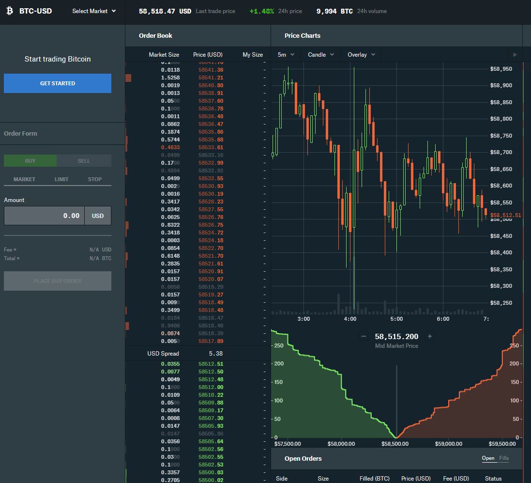
Task: Select bid price 58512.00
Action: click(211, 387)
